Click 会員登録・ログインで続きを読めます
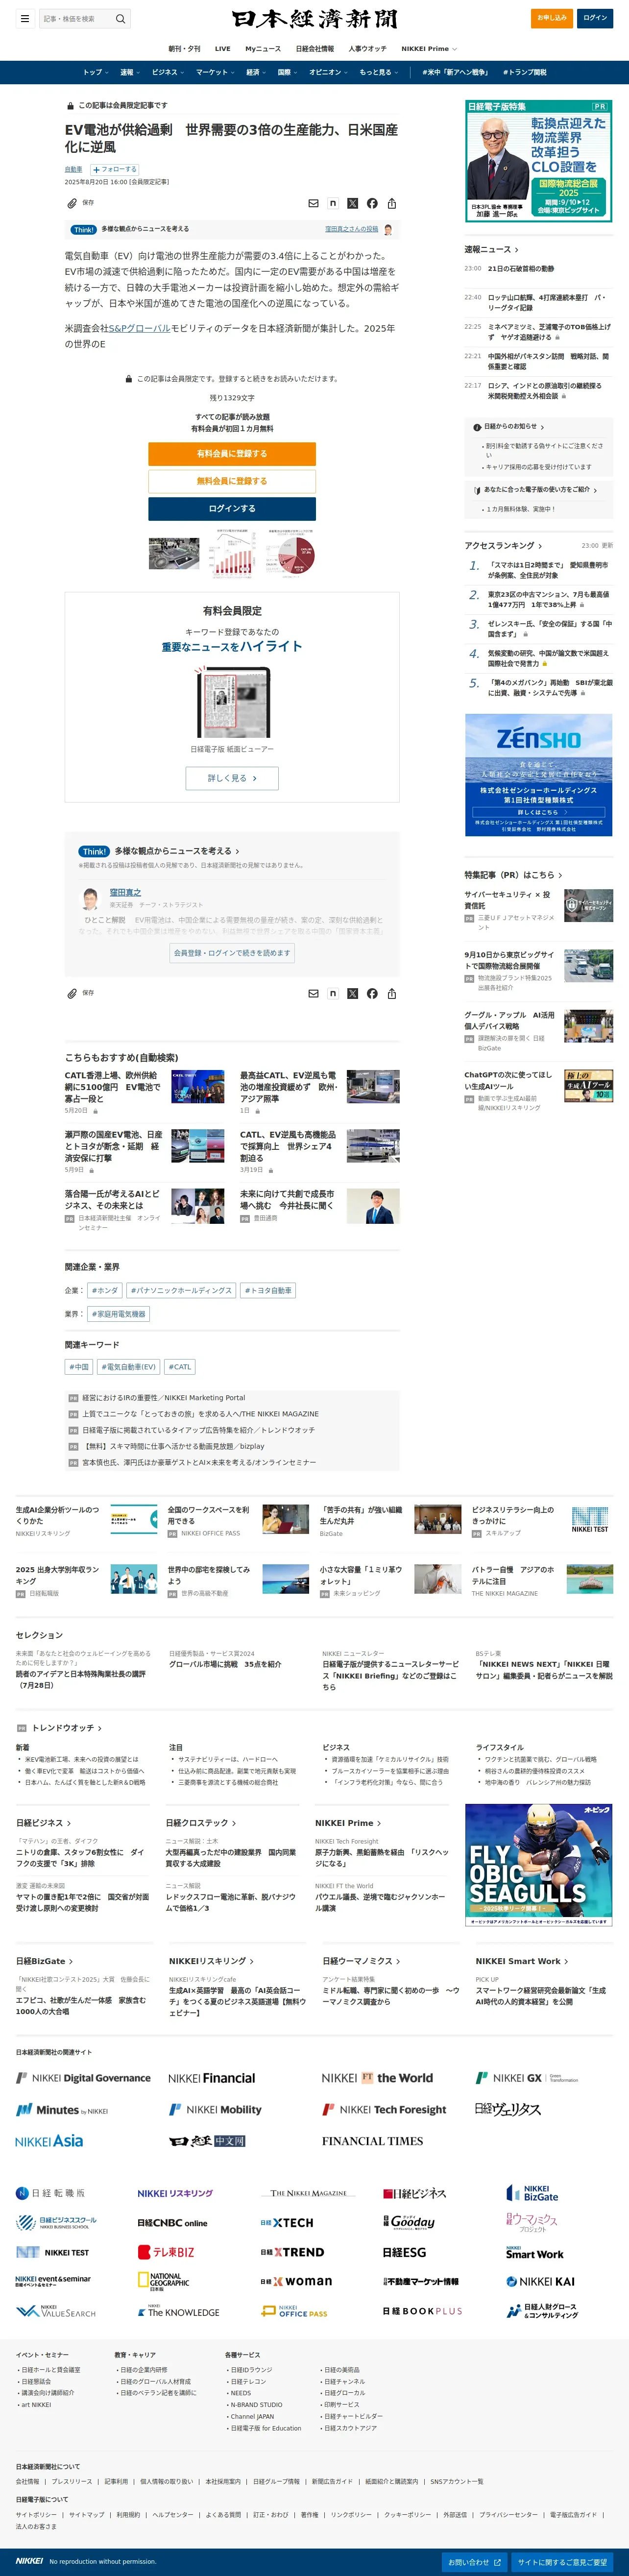 [232, 953]
